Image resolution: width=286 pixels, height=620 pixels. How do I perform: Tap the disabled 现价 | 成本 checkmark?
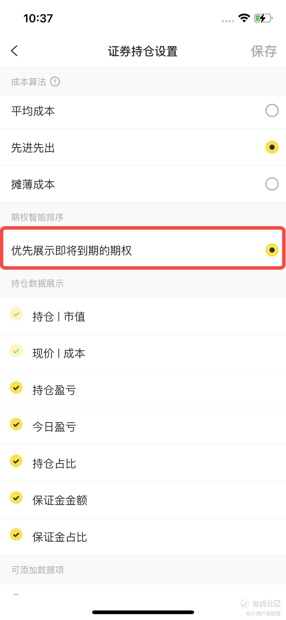16,351
